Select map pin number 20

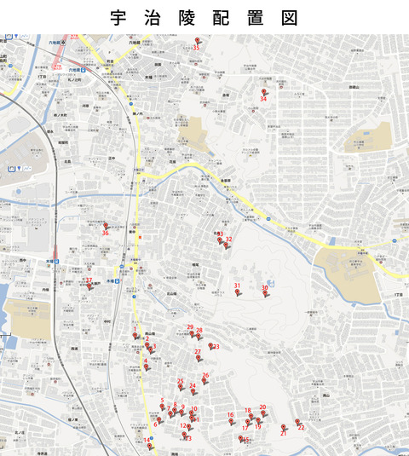[x=263, y=413]
